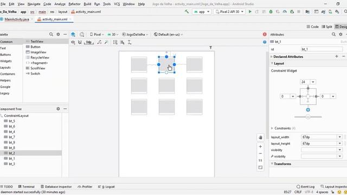Open the Terminal tool window
The image size is (347, 195).
pyautogui.click(x=27, y=186)
